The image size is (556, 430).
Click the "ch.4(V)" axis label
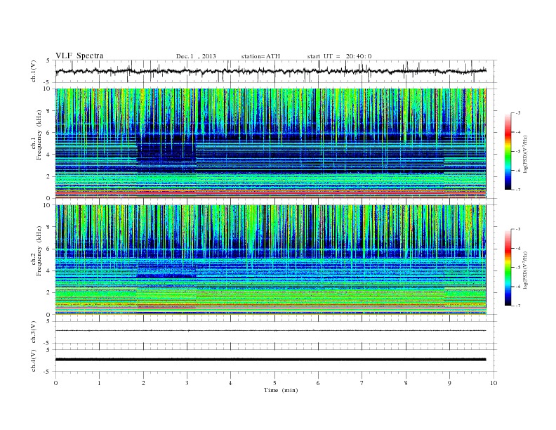[x=33, y=361]
